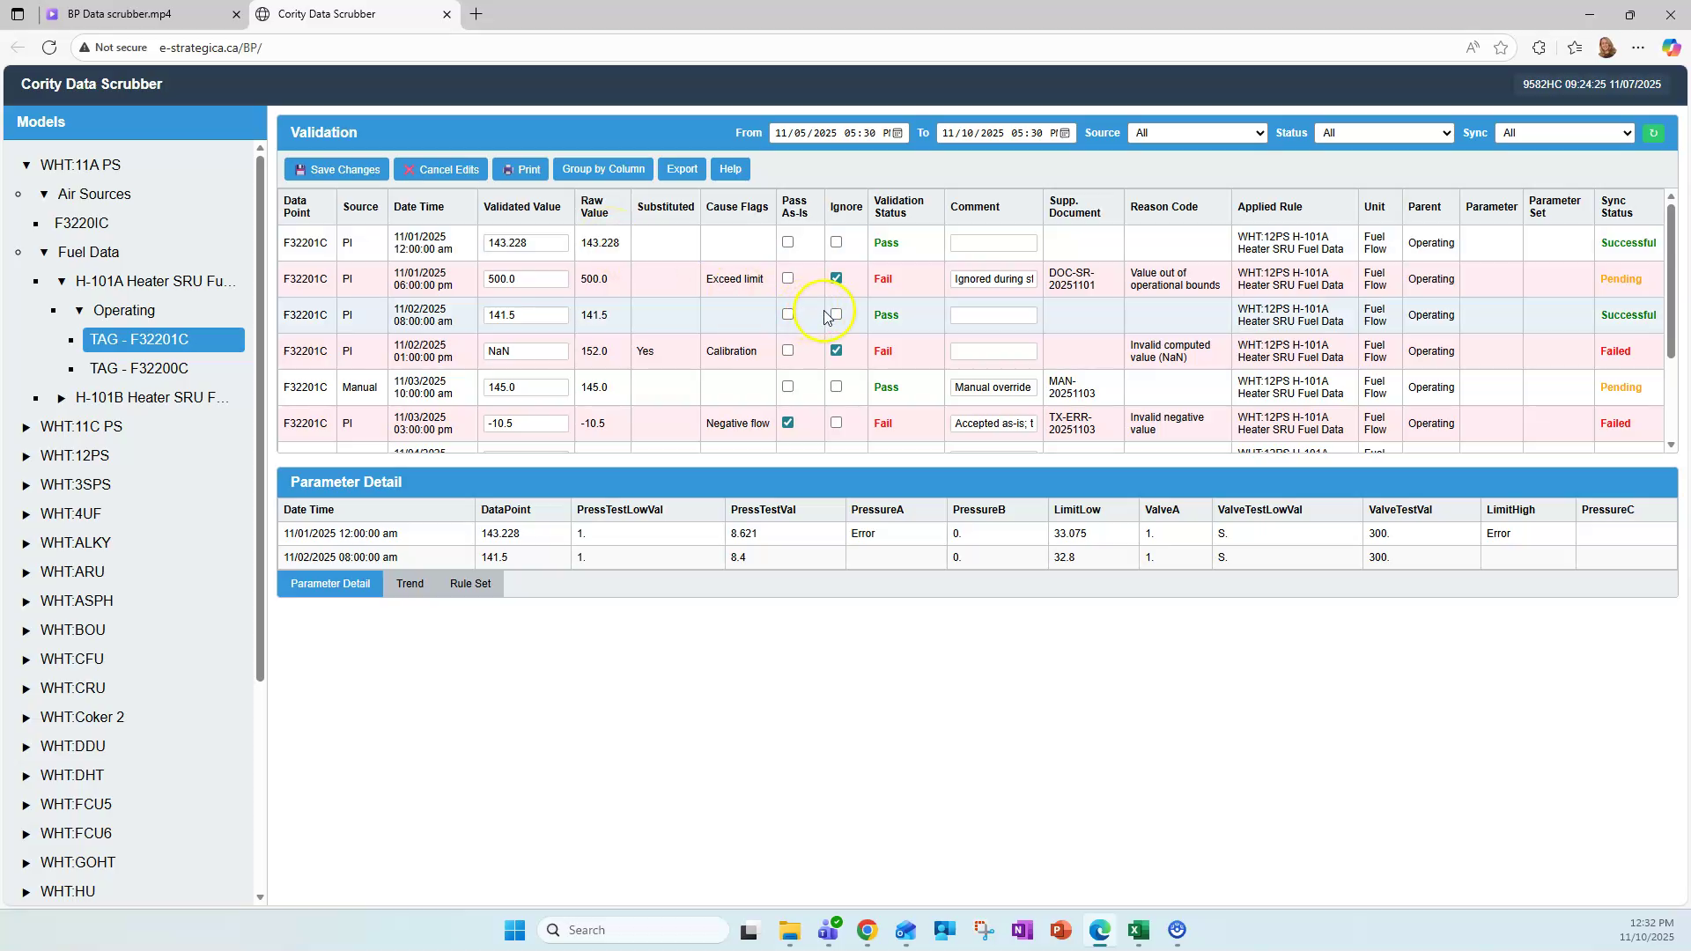Launch Excel from the taskbar
This screenshot has width=1691, height=951.
click(1137, 930)
